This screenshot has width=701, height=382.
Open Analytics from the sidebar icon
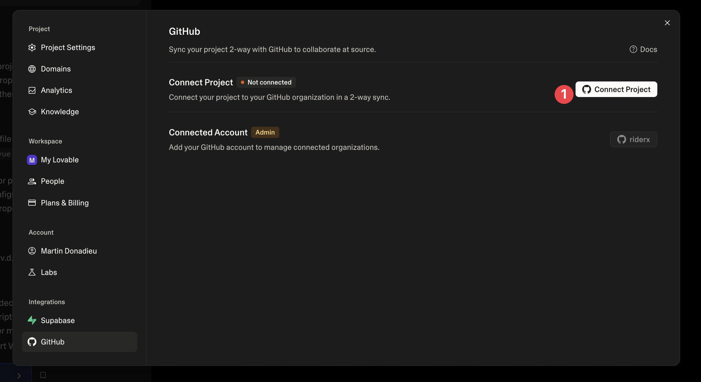(32, 90)
